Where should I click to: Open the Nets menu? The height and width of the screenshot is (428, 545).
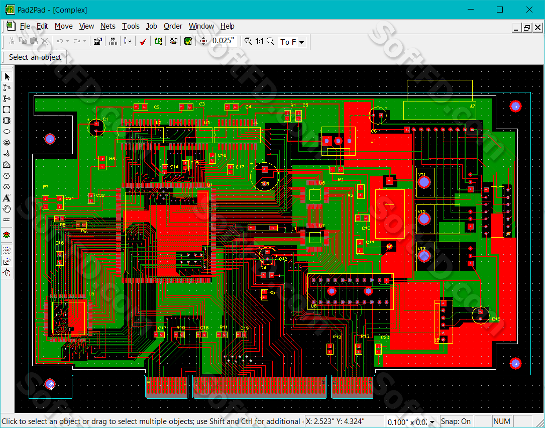pyautogui.click(x=108, y=26)
